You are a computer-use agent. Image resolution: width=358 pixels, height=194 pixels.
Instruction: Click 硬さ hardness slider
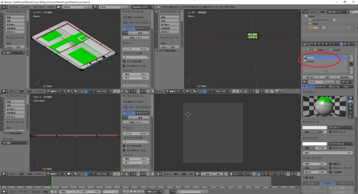point(328,152)
